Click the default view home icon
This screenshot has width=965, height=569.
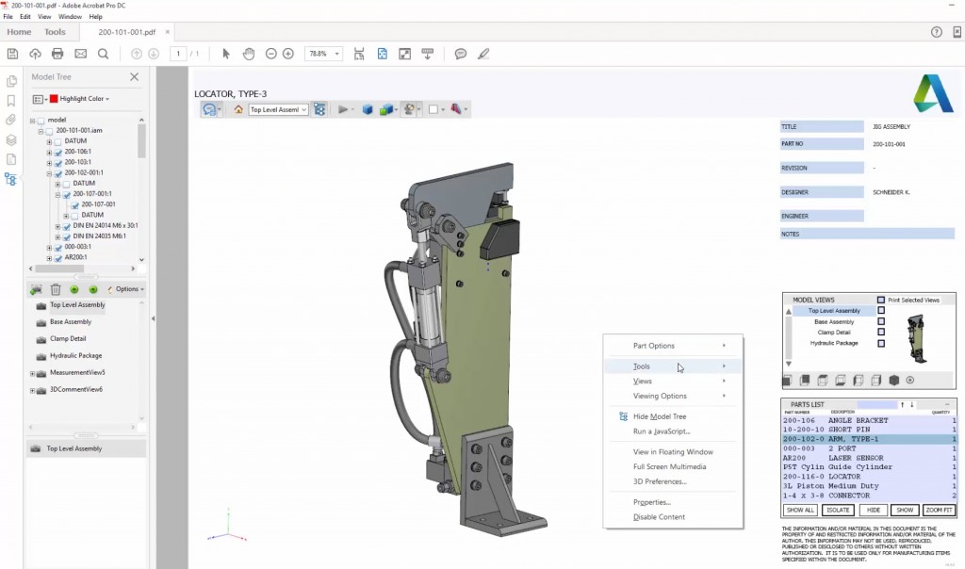point(237,108)
